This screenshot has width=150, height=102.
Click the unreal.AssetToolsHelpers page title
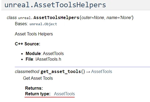pos(55,5)
